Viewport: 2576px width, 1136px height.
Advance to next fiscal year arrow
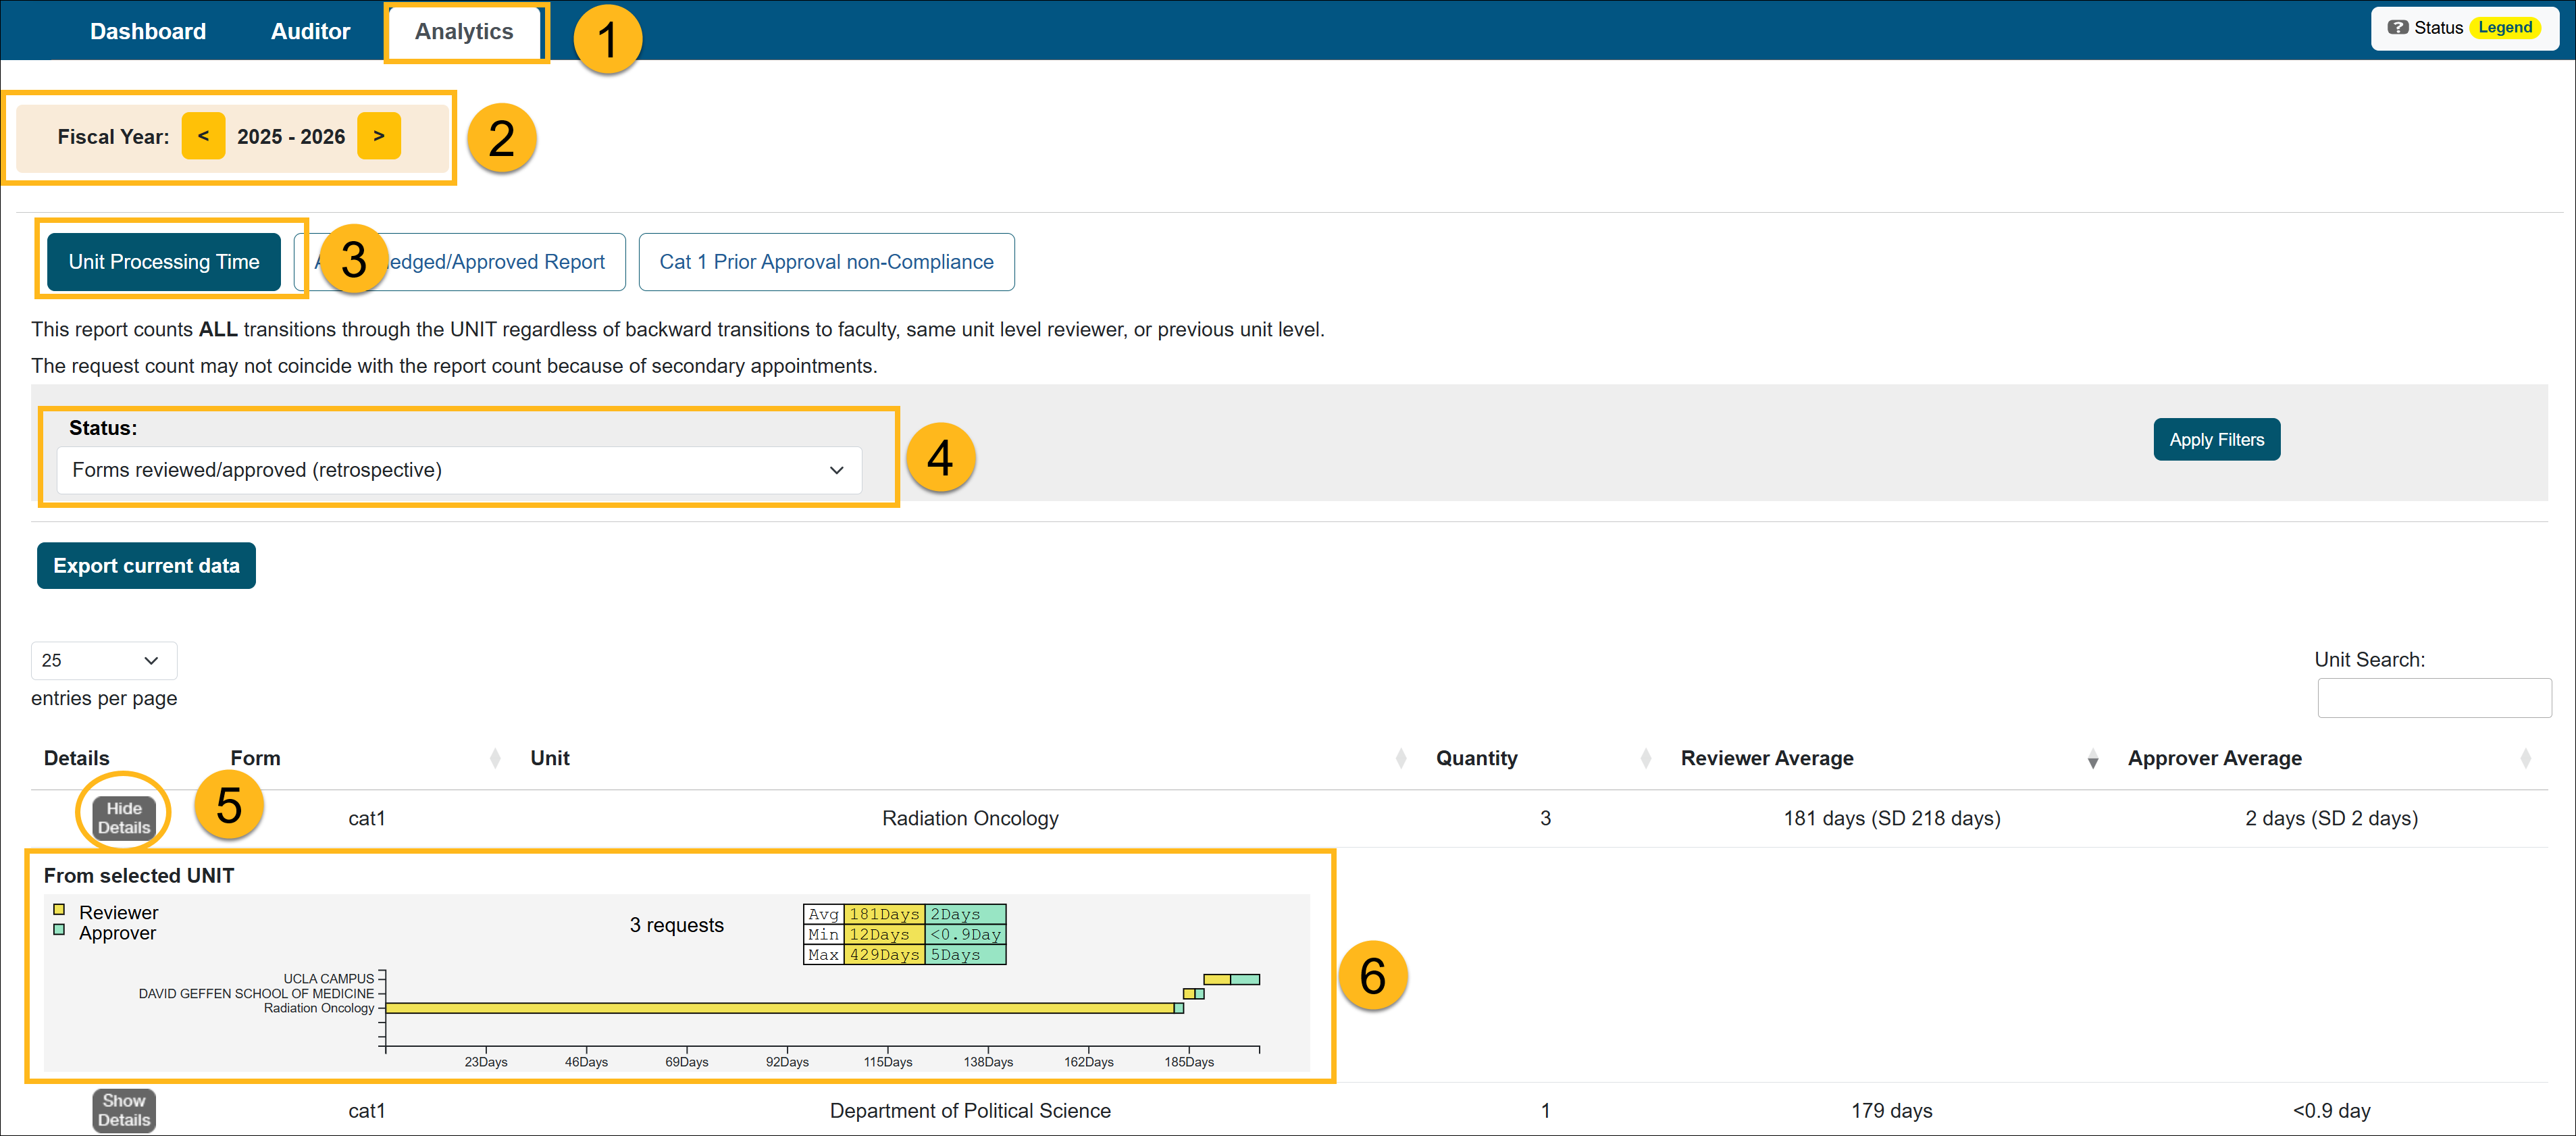(379, 136)
